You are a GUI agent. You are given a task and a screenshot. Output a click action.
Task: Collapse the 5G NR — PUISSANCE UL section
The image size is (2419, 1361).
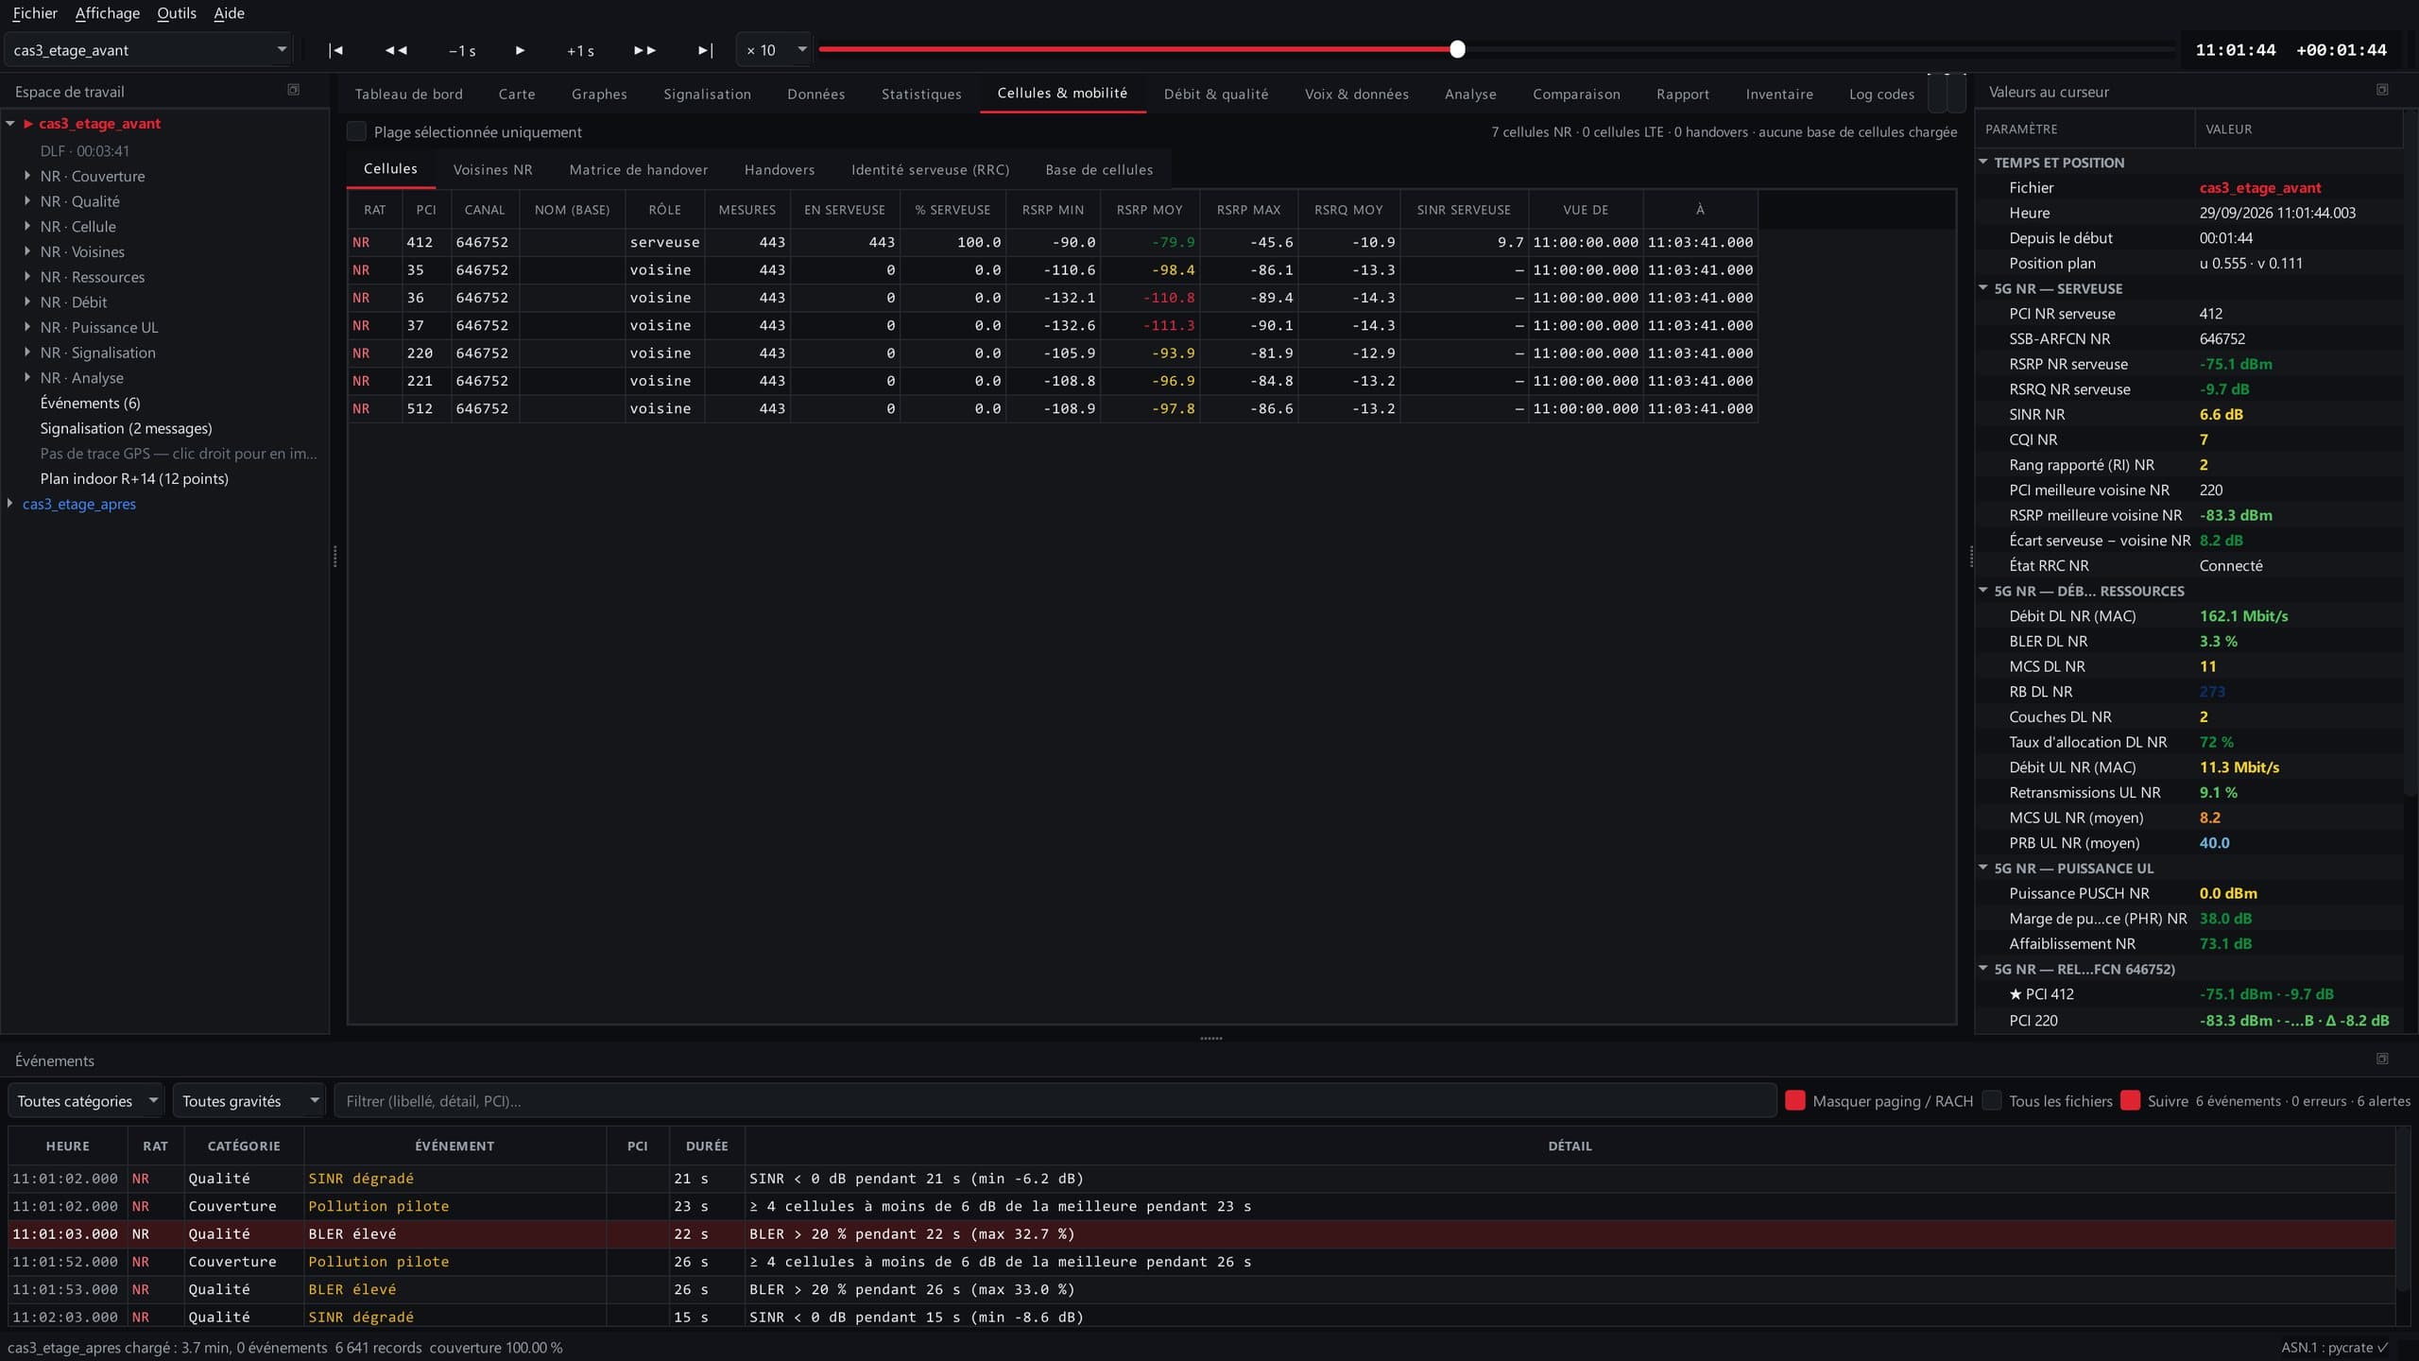click(1983, 868)
